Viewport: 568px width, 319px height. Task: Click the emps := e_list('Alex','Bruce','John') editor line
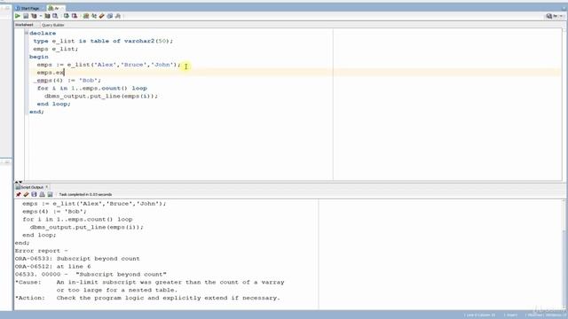(108, 65)
